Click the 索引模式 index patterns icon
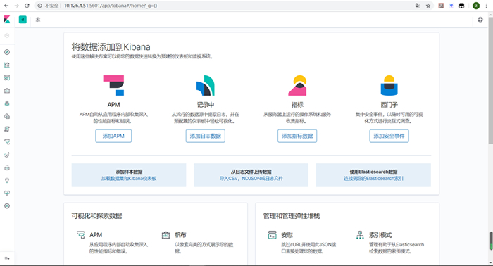The image size is (493, 266). click(x=360, y=235)
